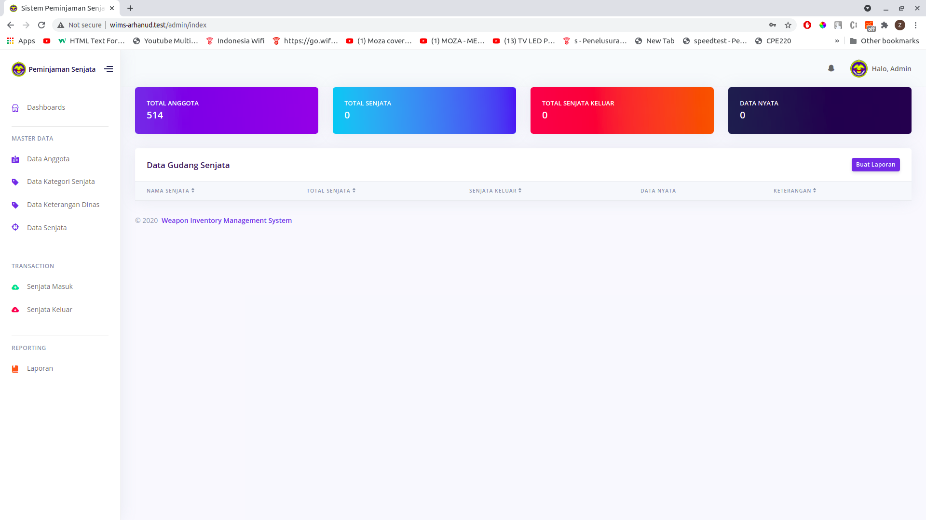Screen dimensions: 926x520
Task: Sort table by Senjata Keluar column
Action: coord(495,191)
